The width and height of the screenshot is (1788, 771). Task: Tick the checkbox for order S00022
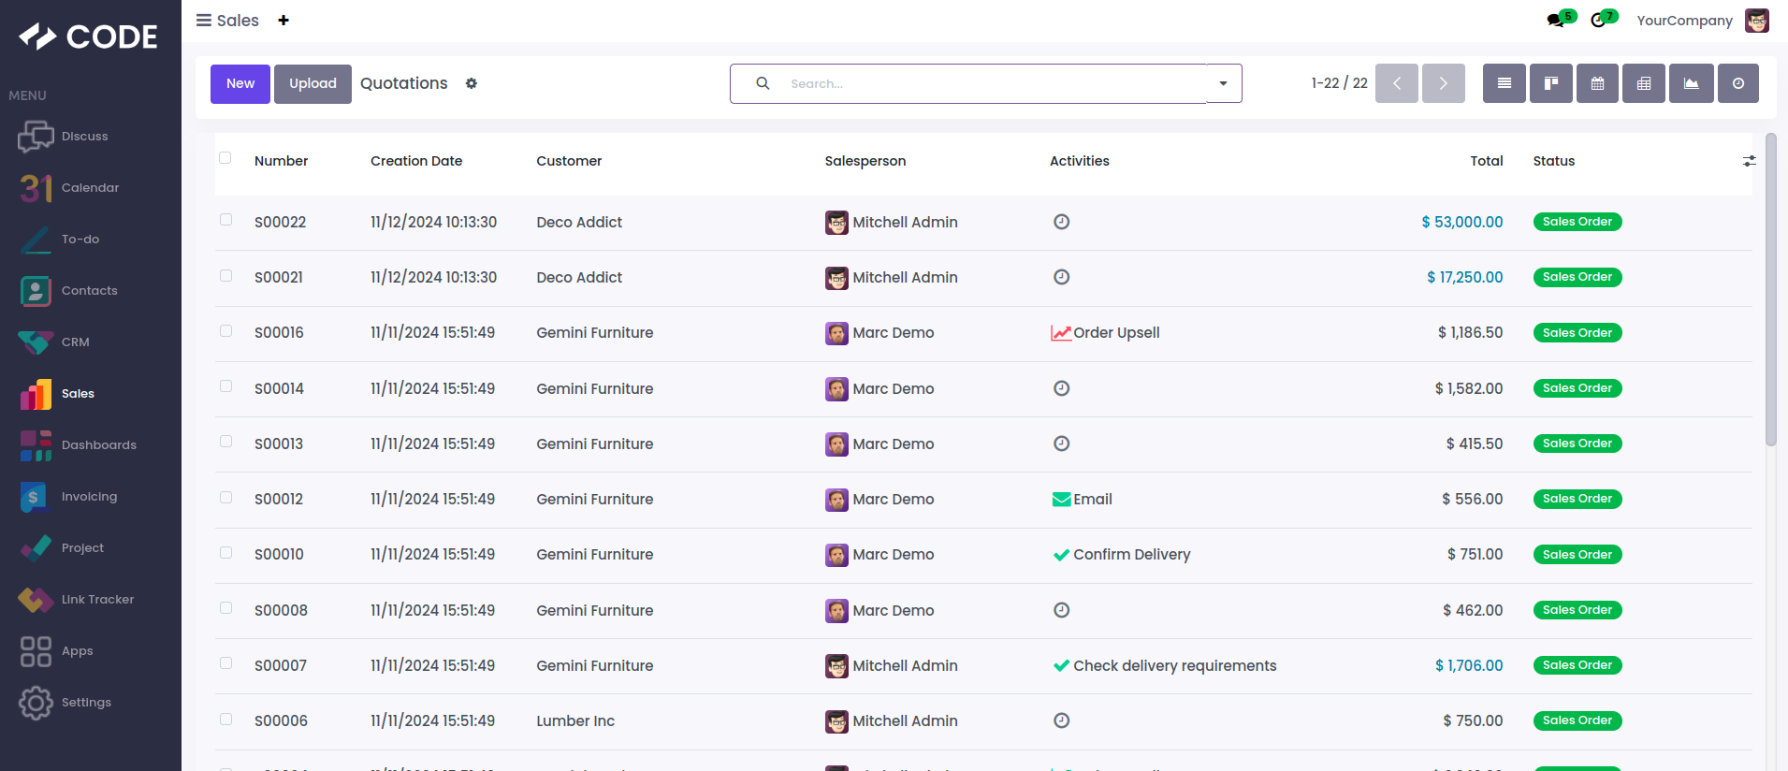pos(225,220)
